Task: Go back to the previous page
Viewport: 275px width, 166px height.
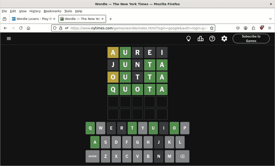Action: [5, 28]
